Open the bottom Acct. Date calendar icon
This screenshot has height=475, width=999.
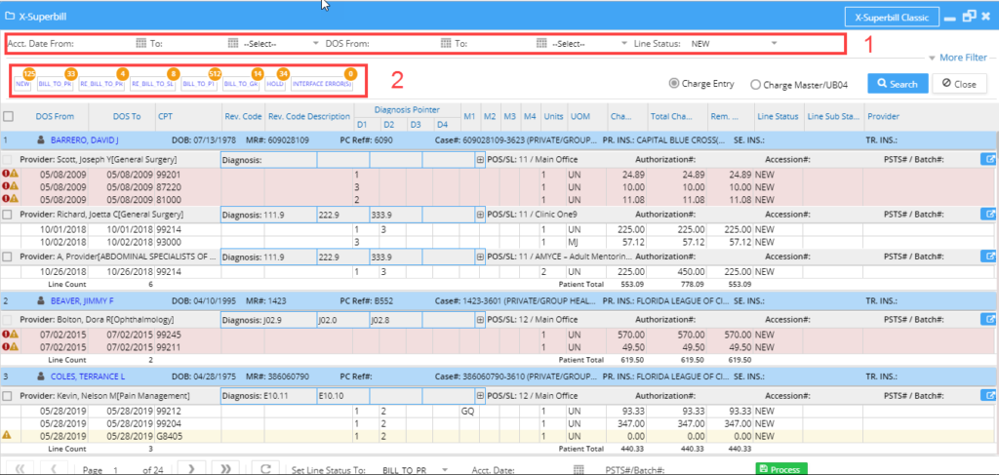click(579, 470)
